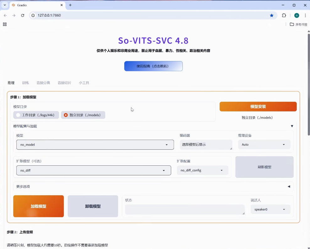
Task: Click the 步骤 2：上传音频 heading
Action: (x=20, y=232)
